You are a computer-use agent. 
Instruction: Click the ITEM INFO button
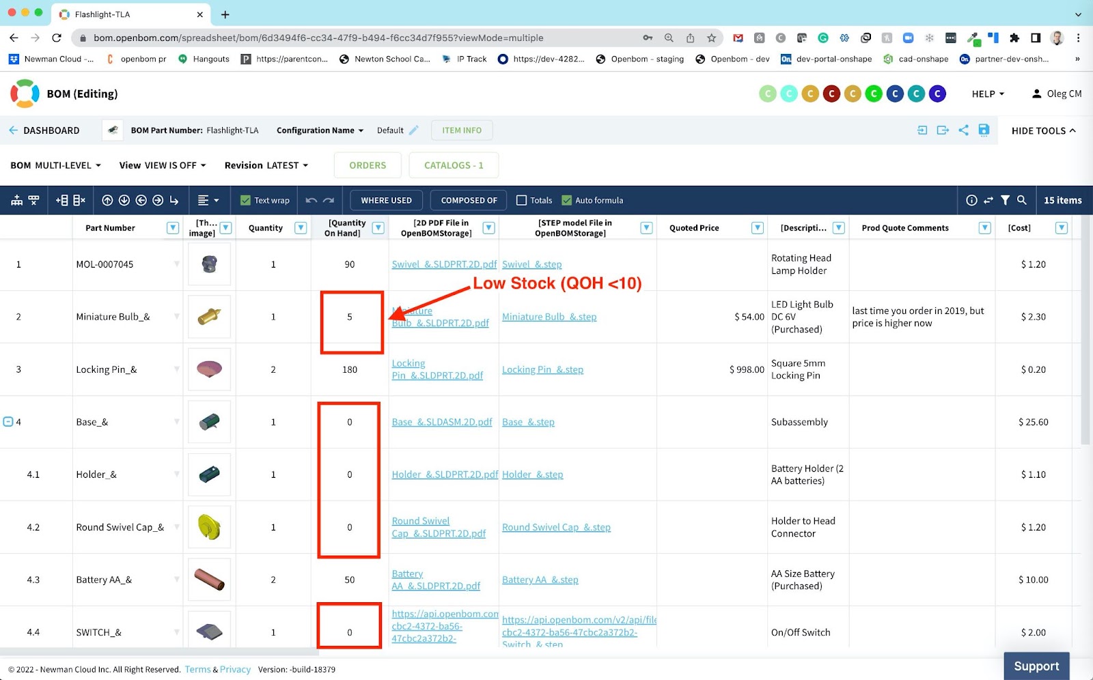[462, 130]
